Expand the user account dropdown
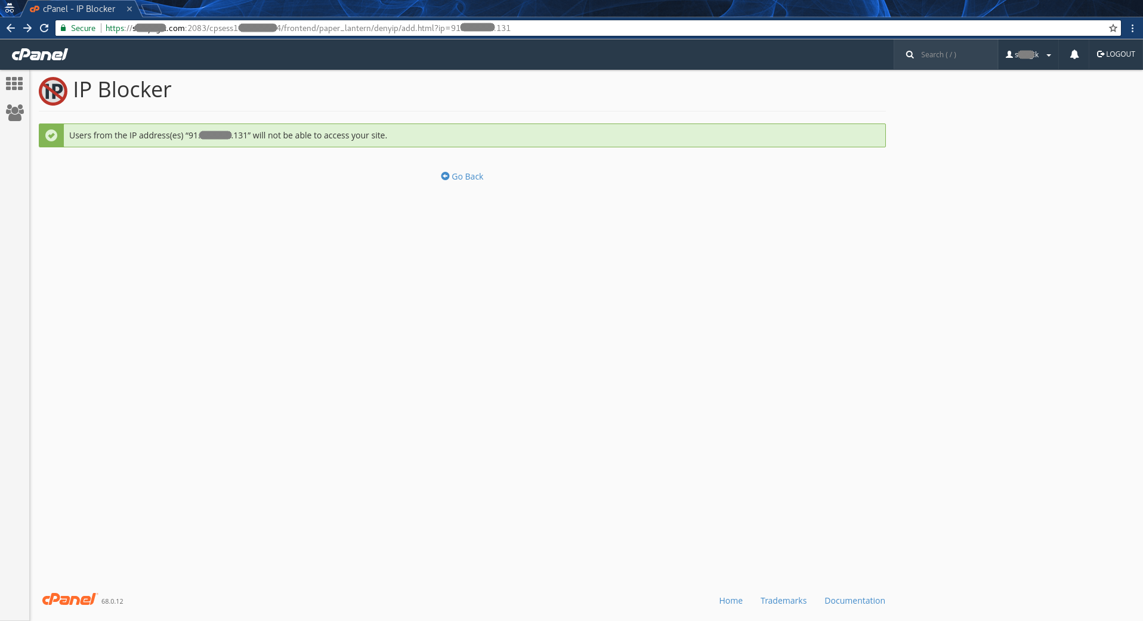The height and width of the screenshot is (621, 1143). click(x=1028, y=54)
